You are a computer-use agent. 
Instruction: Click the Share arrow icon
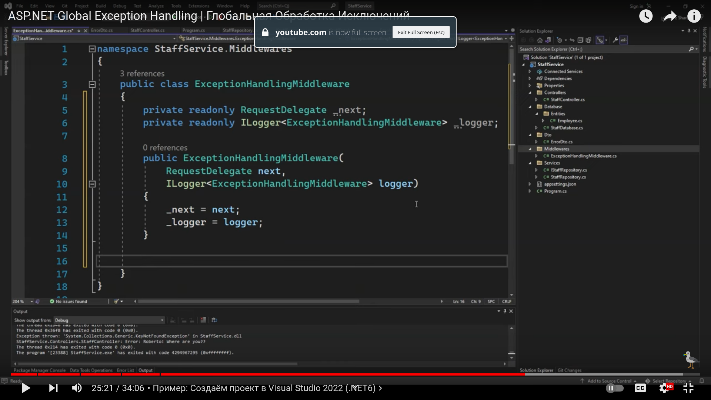pyautogui.click(x=670, y=16)
